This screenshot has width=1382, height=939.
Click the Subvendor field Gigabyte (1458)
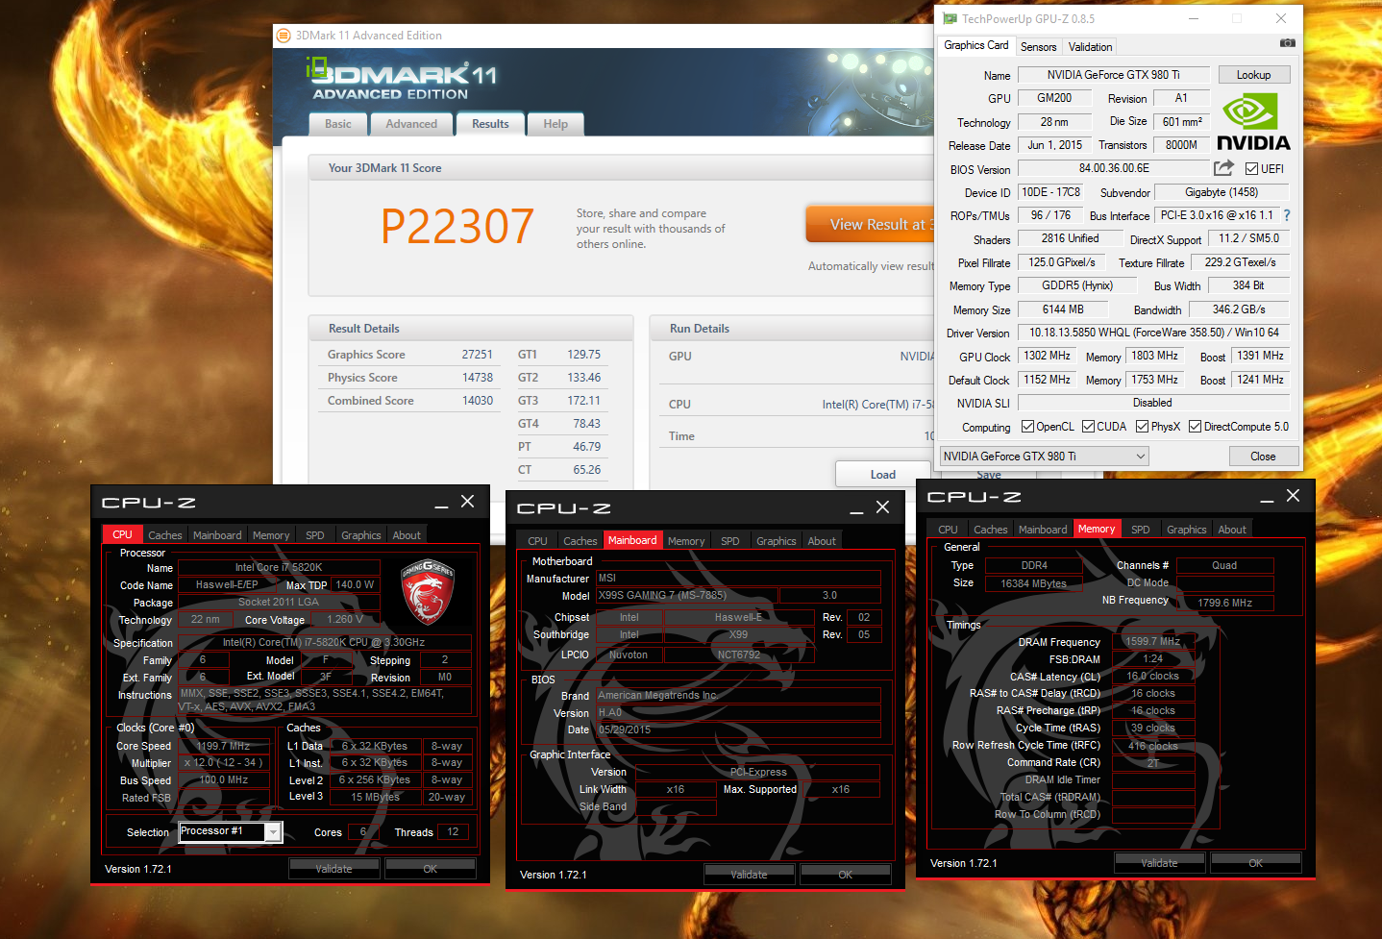tap(1222, 192)
